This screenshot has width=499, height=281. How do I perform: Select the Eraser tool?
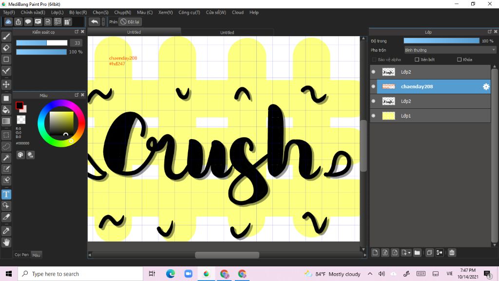point(6,48)
